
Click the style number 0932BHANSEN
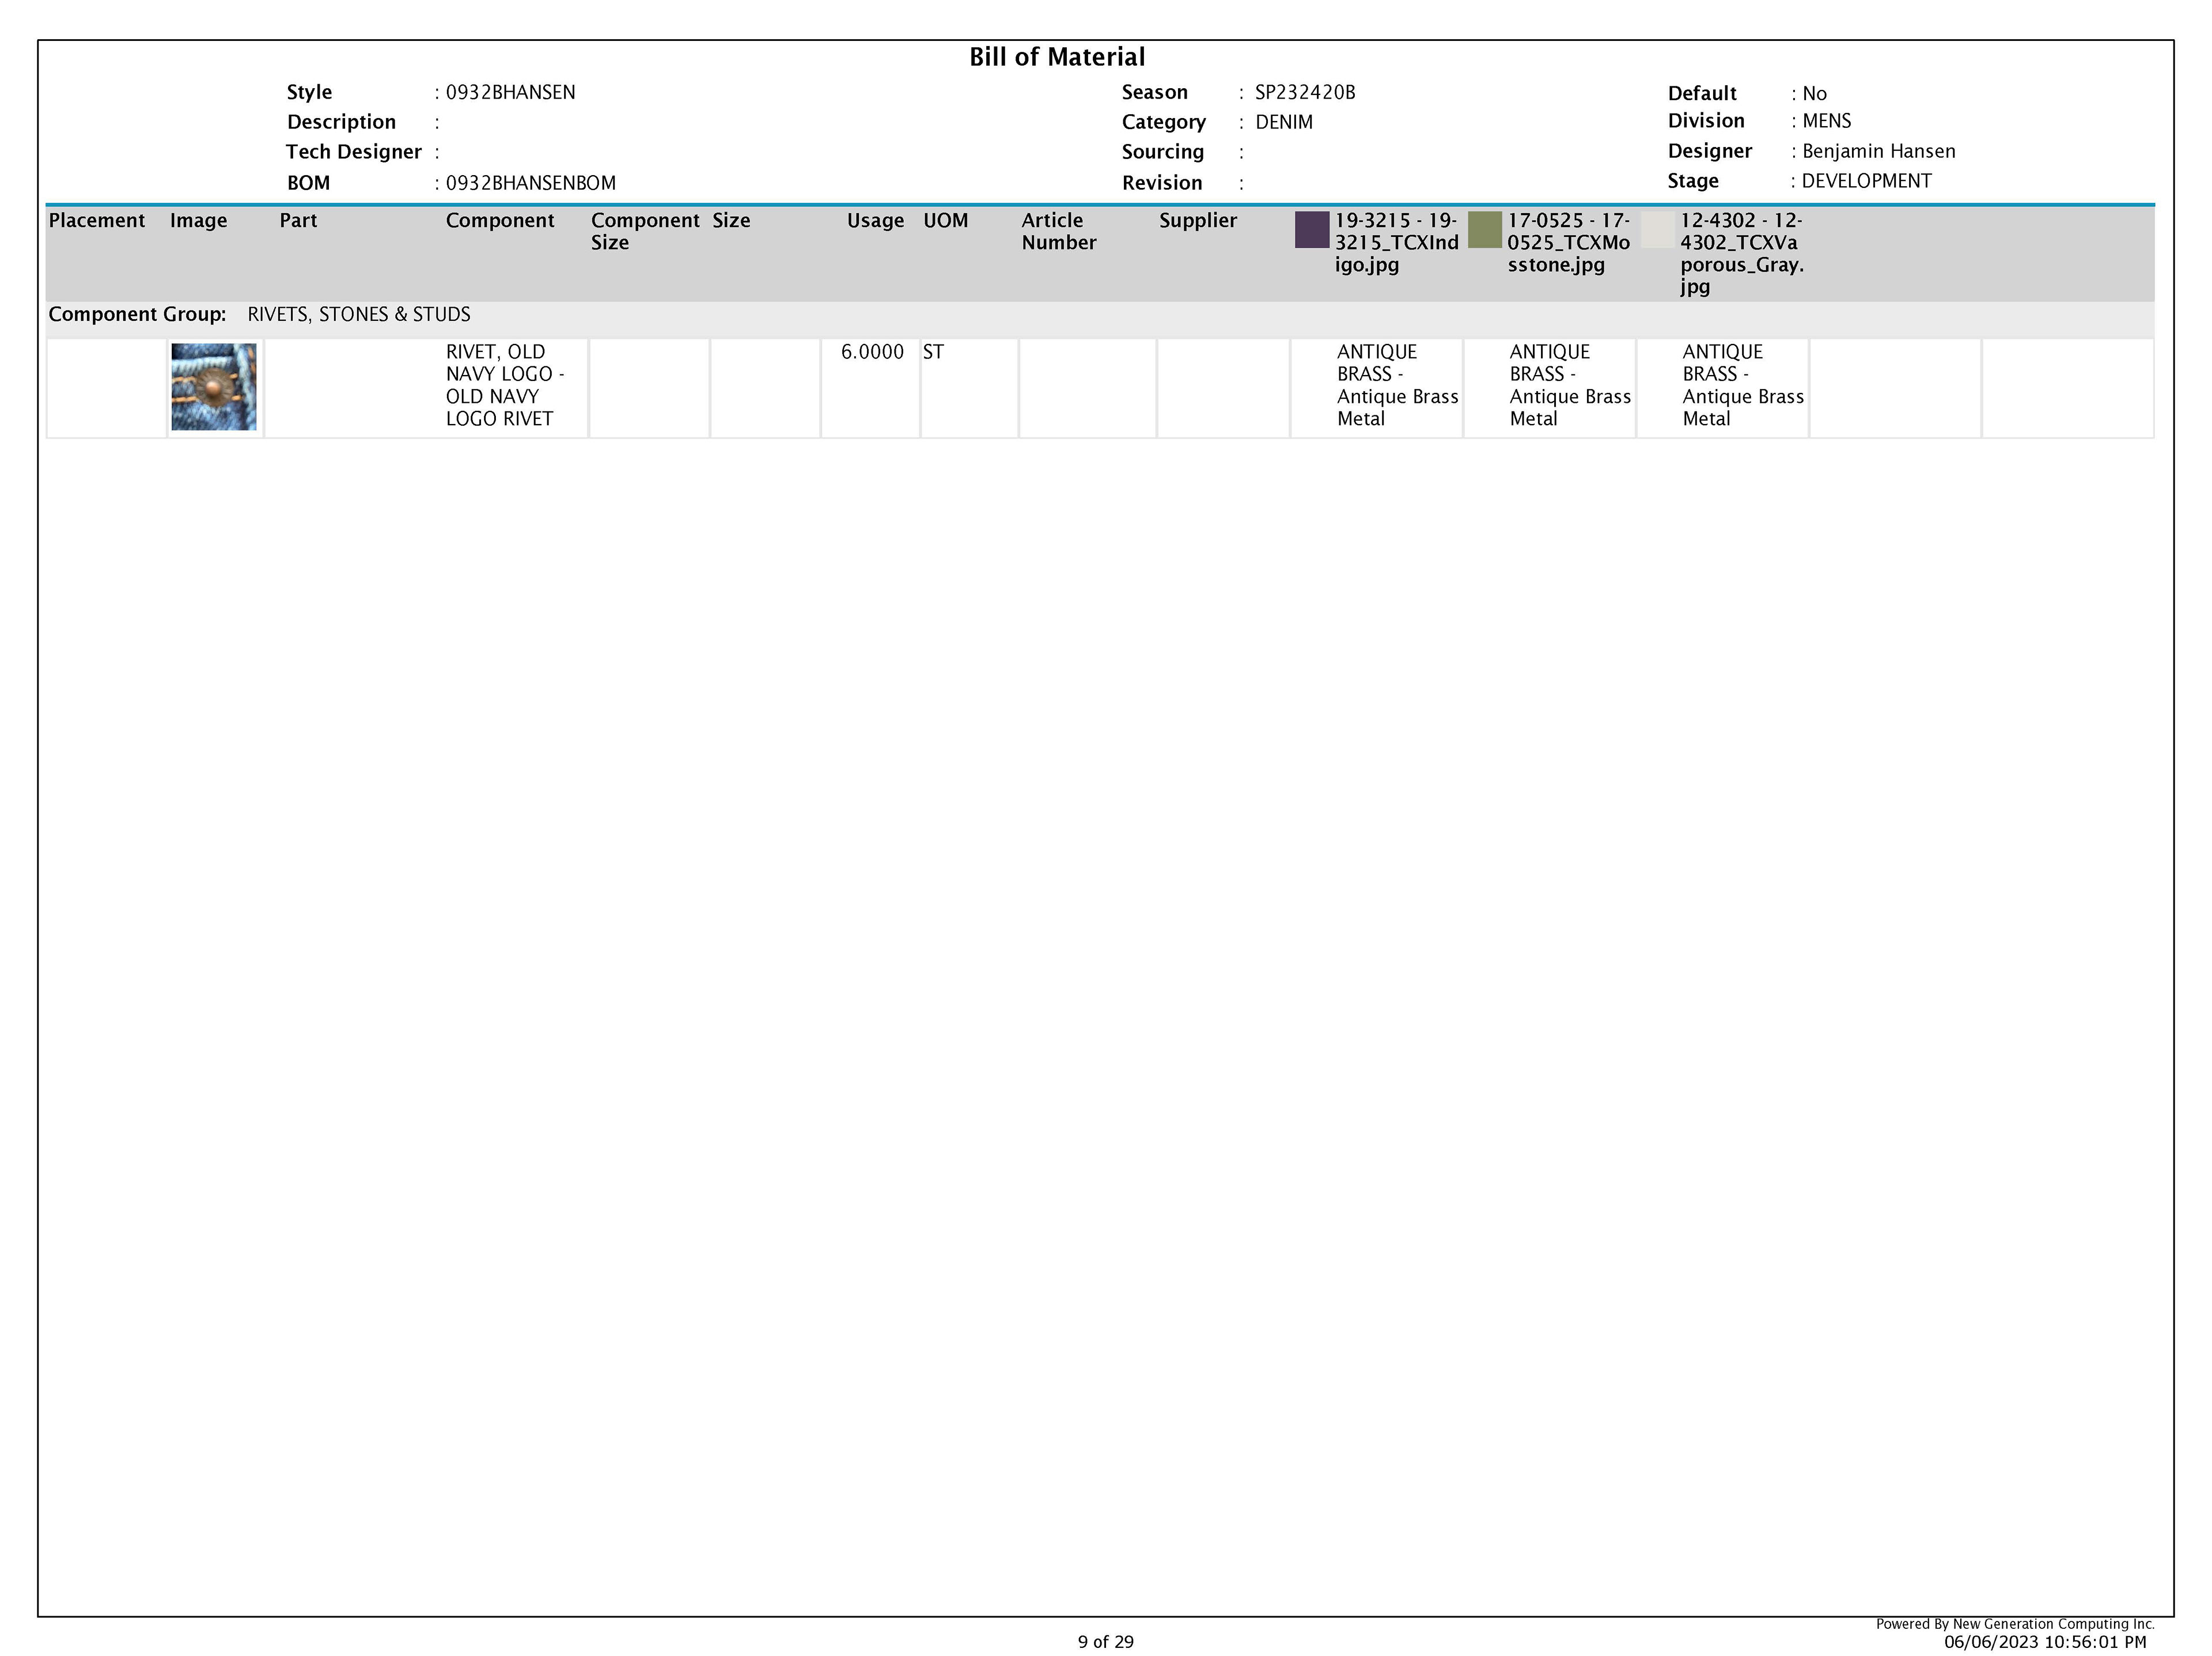coord(510,93)
